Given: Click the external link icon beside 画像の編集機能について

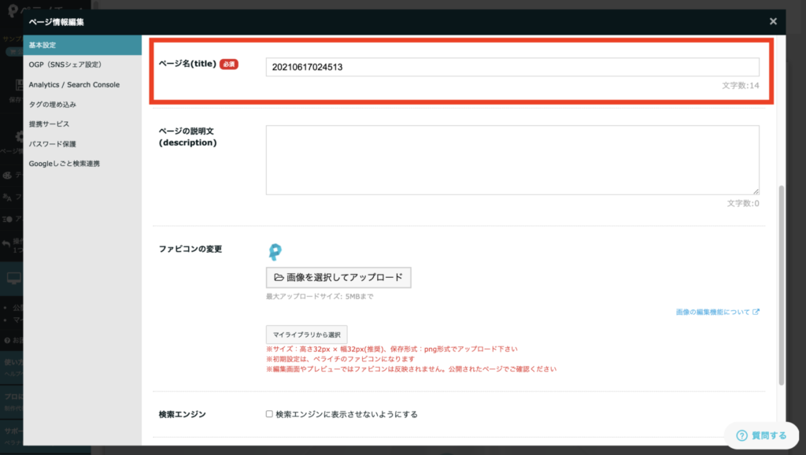Looking at the screenshot, I should click(756, 312).
